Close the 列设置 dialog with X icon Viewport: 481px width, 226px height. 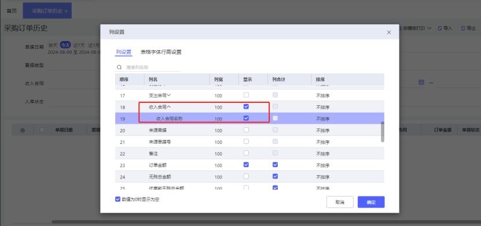coord(388,32)
